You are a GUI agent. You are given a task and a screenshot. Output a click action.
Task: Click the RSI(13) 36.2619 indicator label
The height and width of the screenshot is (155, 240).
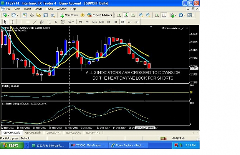(11, 86)
